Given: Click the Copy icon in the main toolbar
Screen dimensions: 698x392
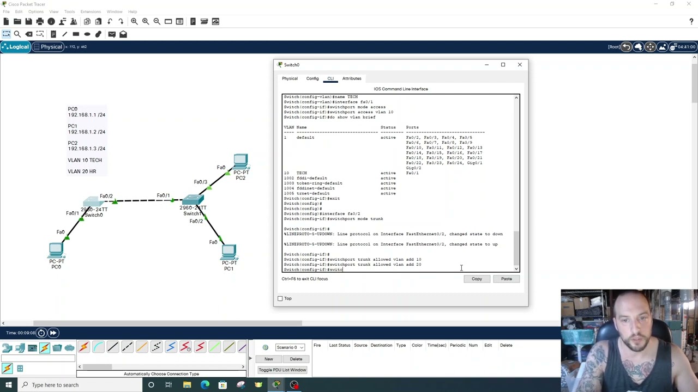Looking at the screenshot, I should 87,21.
